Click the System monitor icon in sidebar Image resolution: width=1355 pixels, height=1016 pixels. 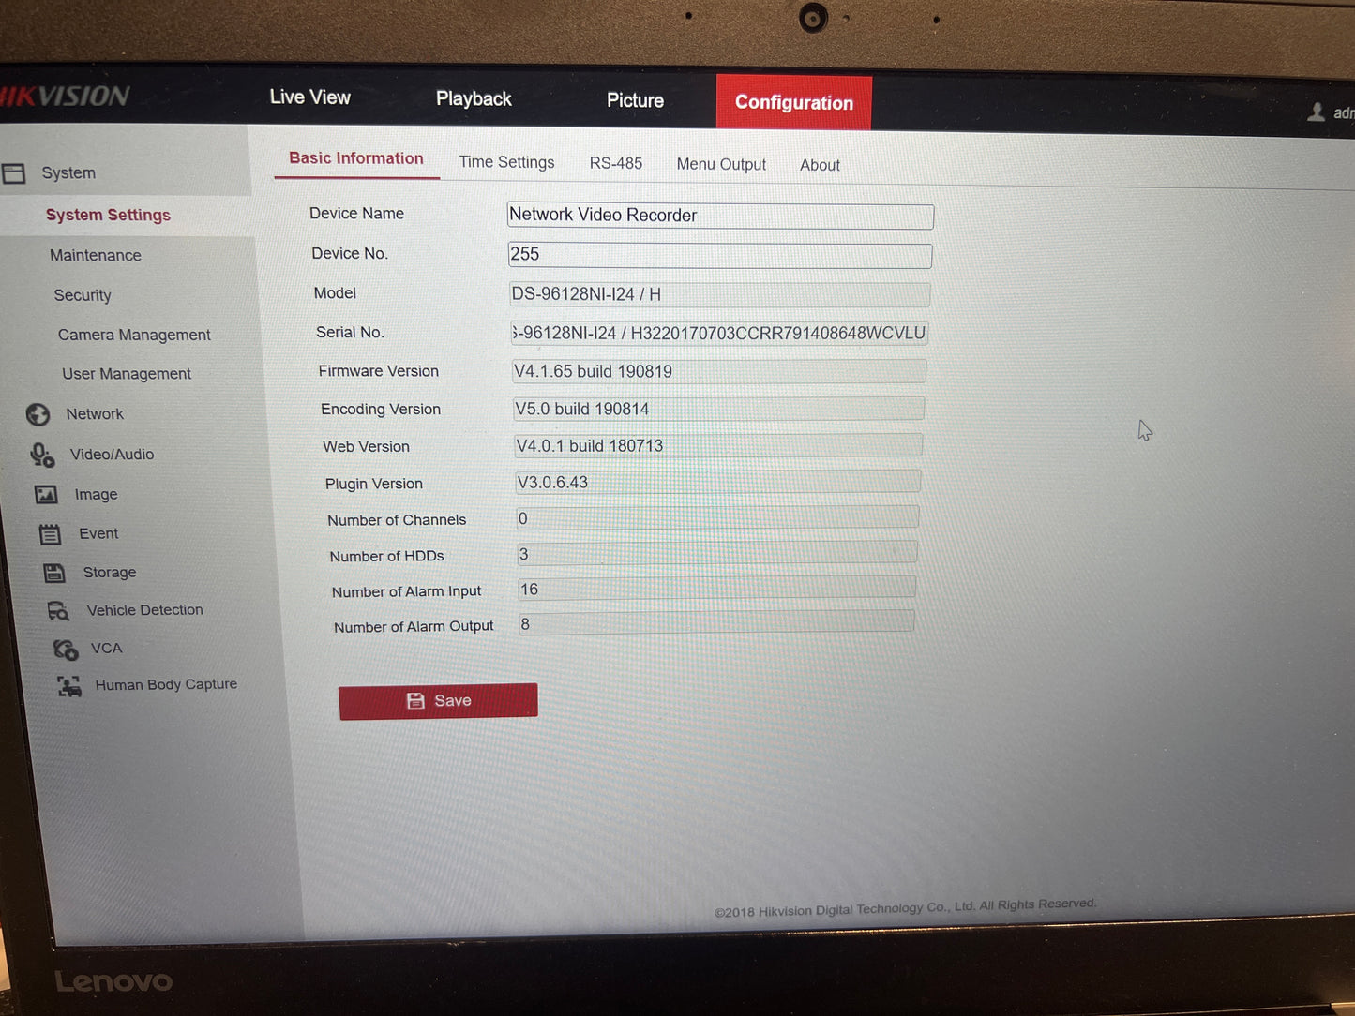(x=14, y=173)
